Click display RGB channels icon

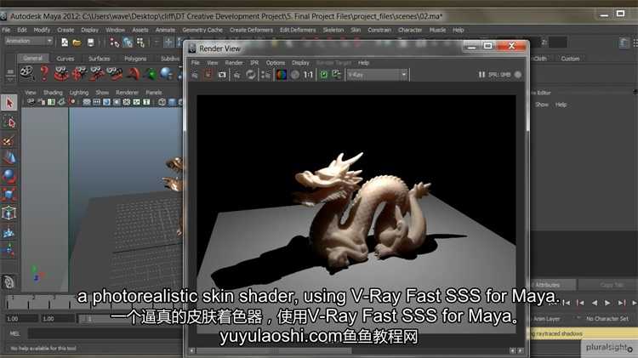282,75
